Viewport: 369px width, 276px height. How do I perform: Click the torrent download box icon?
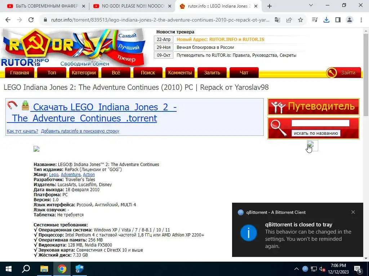(x=25, y=105)
